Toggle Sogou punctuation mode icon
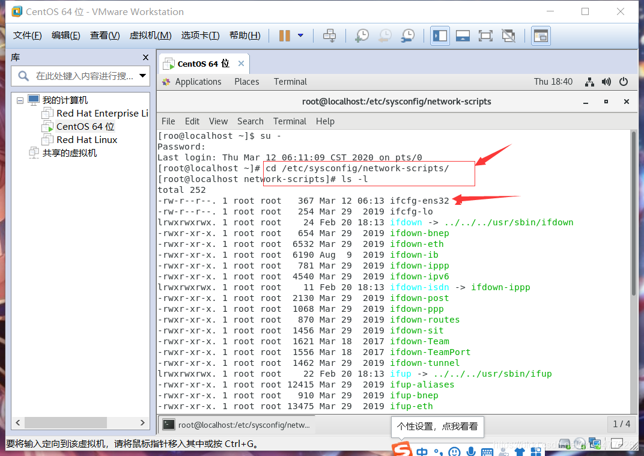This screenshot has height=456, width=644. coord(439,452)
